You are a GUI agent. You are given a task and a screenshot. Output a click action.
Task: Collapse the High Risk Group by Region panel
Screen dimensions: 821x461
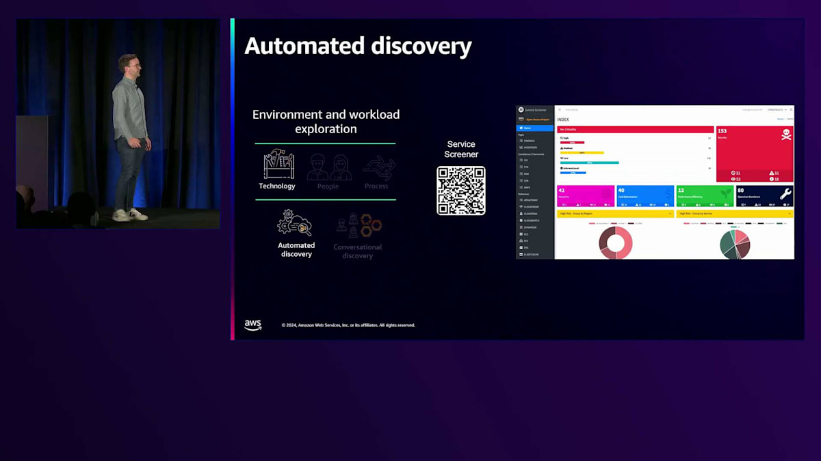pos(670,214)
